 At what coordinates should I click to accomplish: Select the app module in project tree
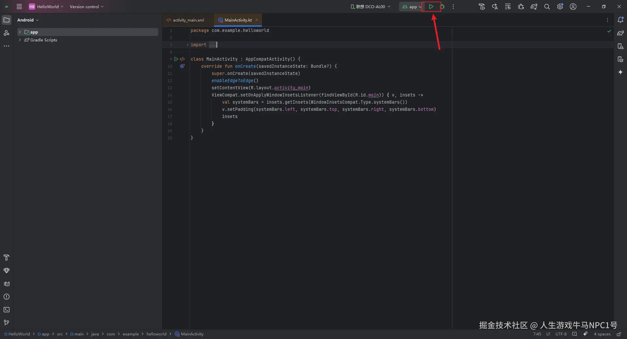(x=88, y=32)
